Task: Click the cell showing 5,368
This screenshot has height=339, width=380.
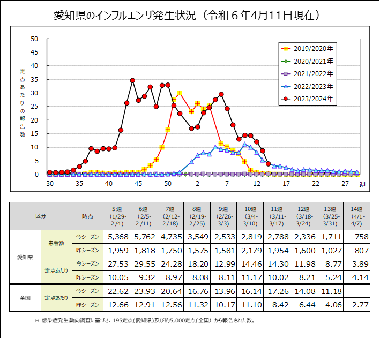Action: pos(117,237)
